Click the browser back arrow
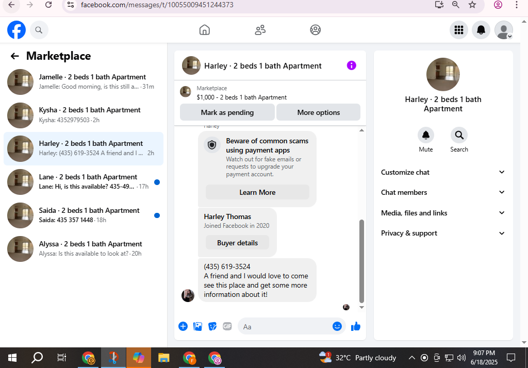Viewport: 528px width, 368px height. point(11,5)
